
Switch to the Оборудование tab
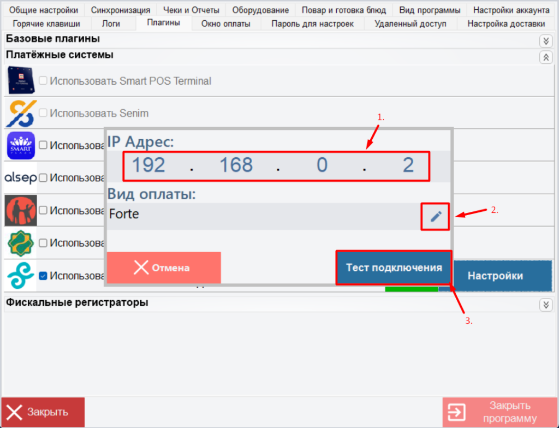tap(260, 10)
